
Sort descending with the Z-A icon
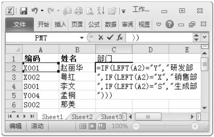[x=101, y=11]
